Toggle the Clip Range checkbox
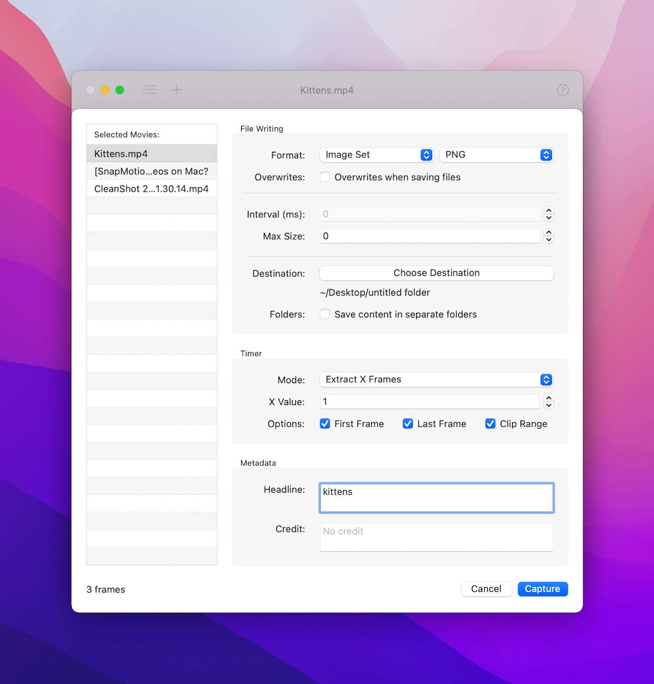The image size is (654, 684). point(490,424)
